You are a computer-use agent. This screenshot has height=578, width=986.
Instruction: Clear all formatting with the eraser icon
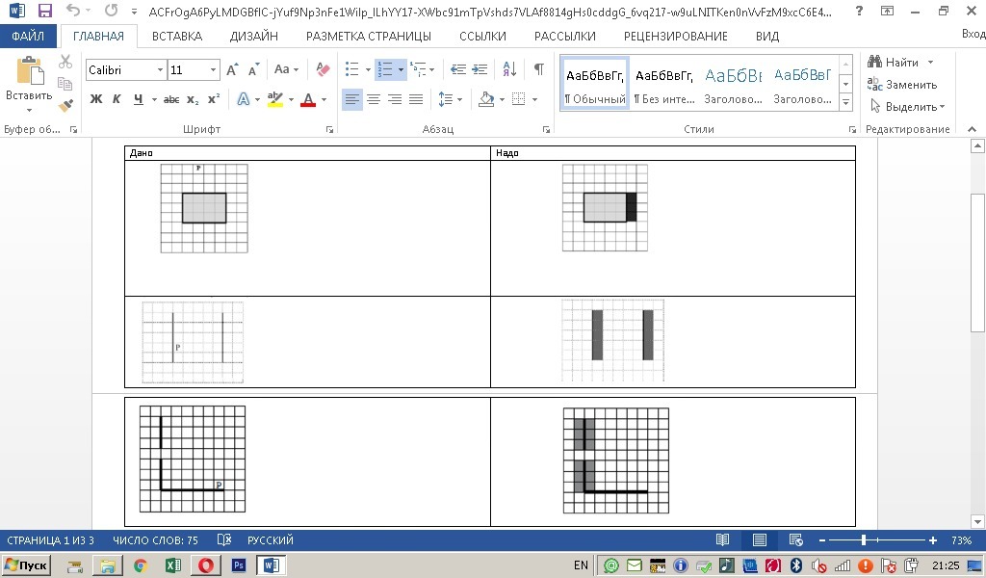coord(323,69)
